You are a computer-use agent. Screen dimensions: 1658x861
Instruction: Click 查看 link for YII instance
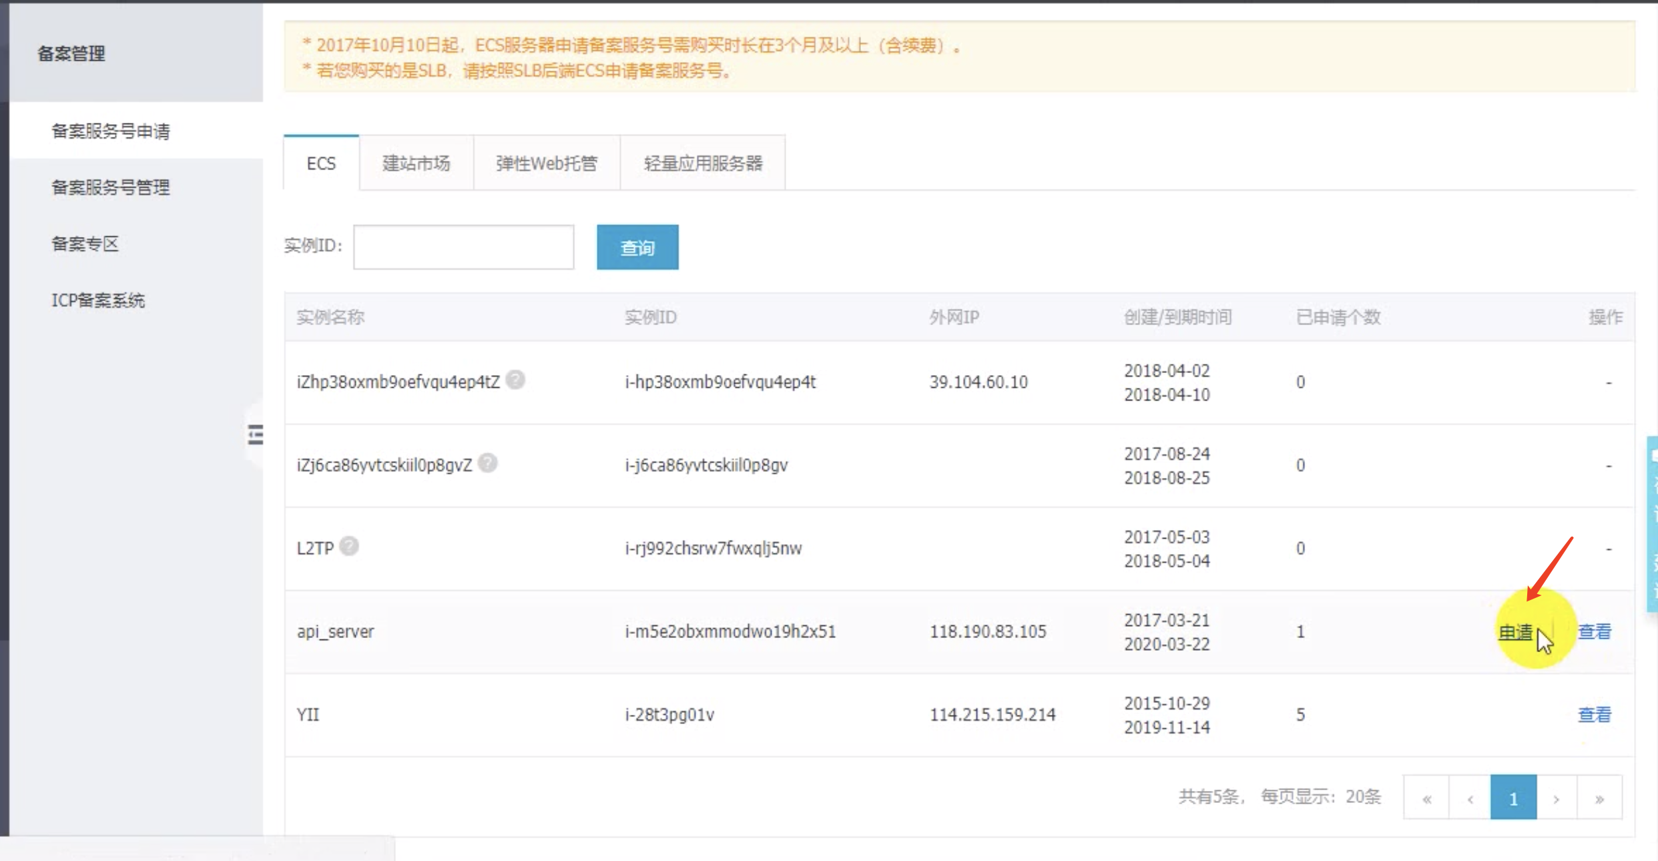pyautogui.click(x=1594, y=715)
